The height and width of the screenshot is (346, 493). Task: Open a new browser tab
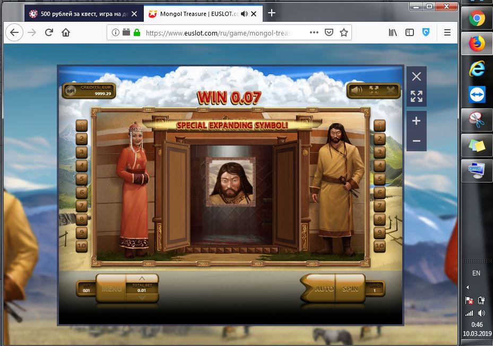point(272,13)
